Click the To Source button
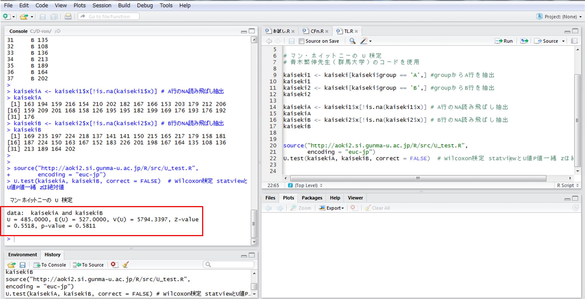Screen dimensions: 585x299 tap(88, 265)
